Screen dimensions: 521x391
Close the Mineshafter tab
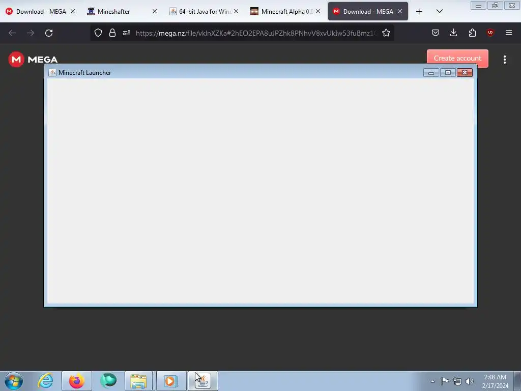(155, 11)
